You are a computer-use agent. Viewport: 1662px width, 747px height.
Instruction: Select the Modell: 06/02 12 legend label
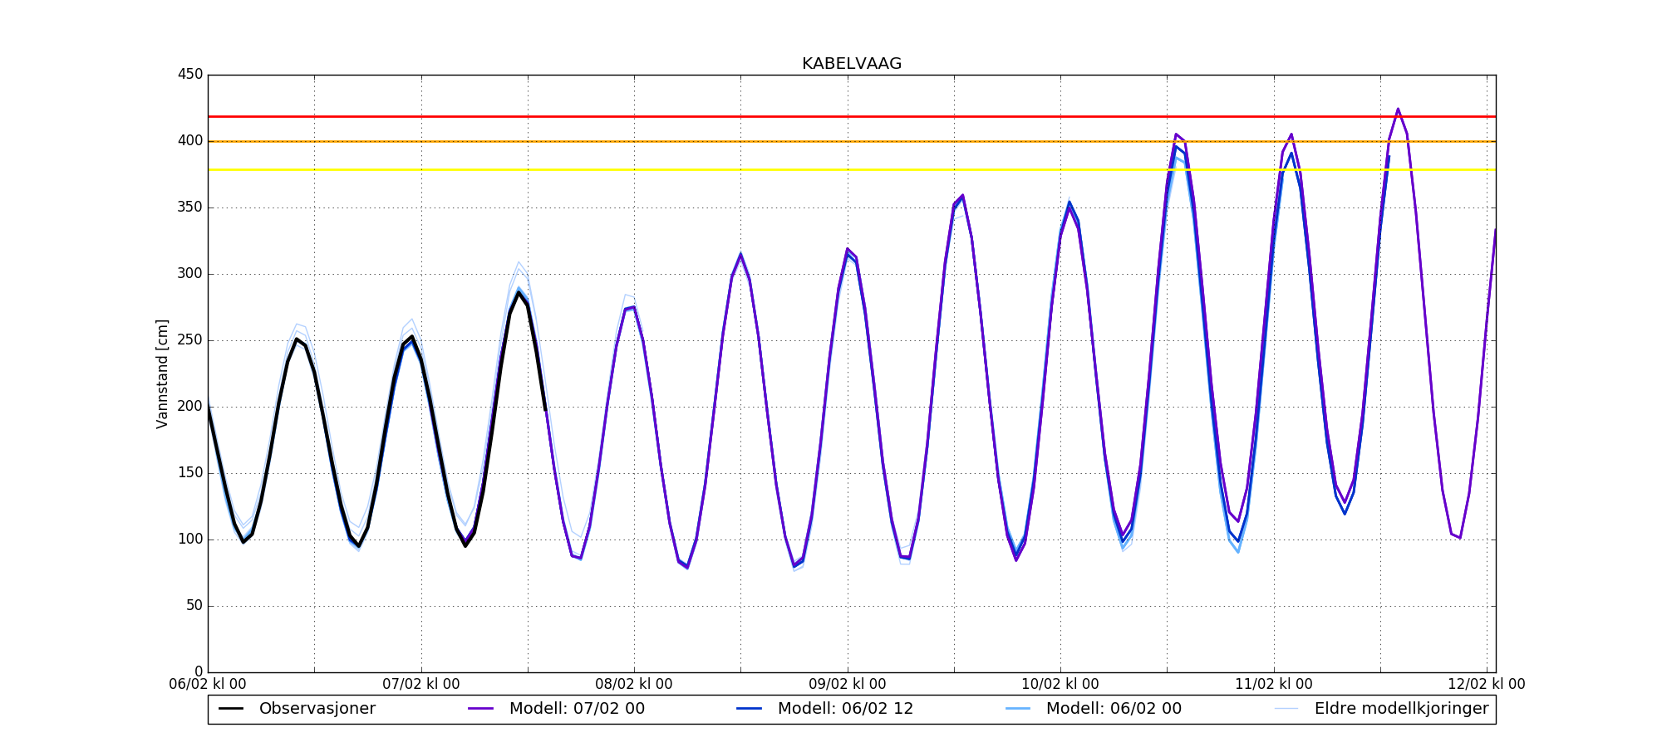tap(845, 709)
